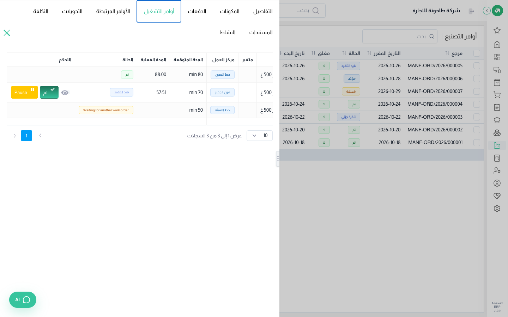Open handshake heart icon in sidebar
The height and width of the screenshot is (317, 508).
497,196
